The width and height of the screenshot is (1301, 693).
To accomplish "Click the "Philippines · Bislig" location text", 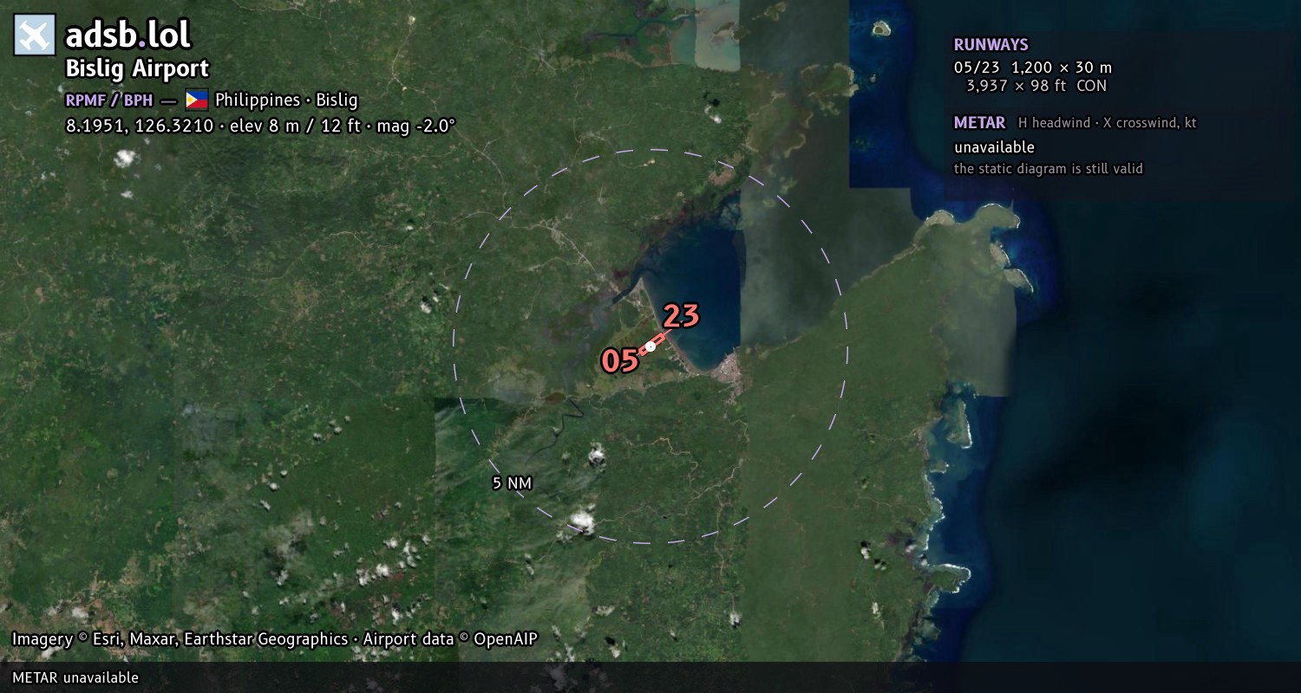I will click(x=286, y=100).
